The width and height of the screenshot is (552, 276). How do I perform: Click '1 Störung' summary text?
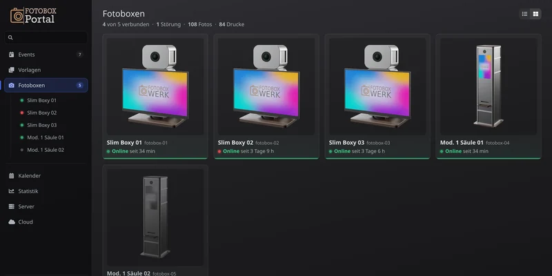pyautogui.click(x=168, y=24)
